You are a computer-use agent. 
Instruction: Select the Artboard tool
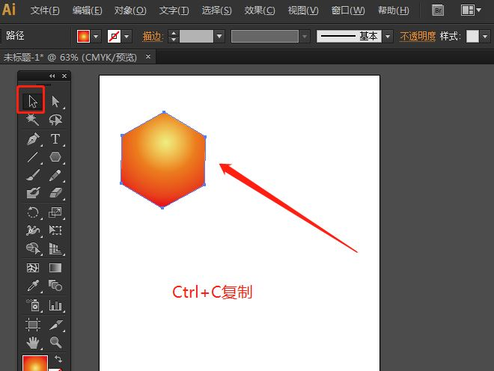click(33, 325)
